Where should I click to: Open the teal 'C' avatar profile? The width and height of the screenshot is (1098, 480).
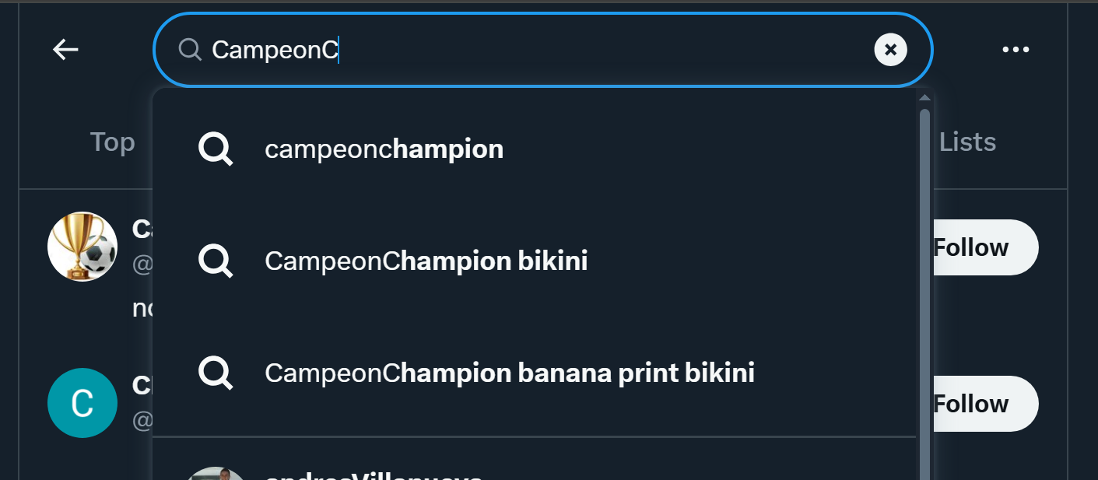82,403
